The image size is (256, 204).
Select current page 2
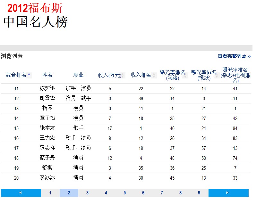pos(69,193)
